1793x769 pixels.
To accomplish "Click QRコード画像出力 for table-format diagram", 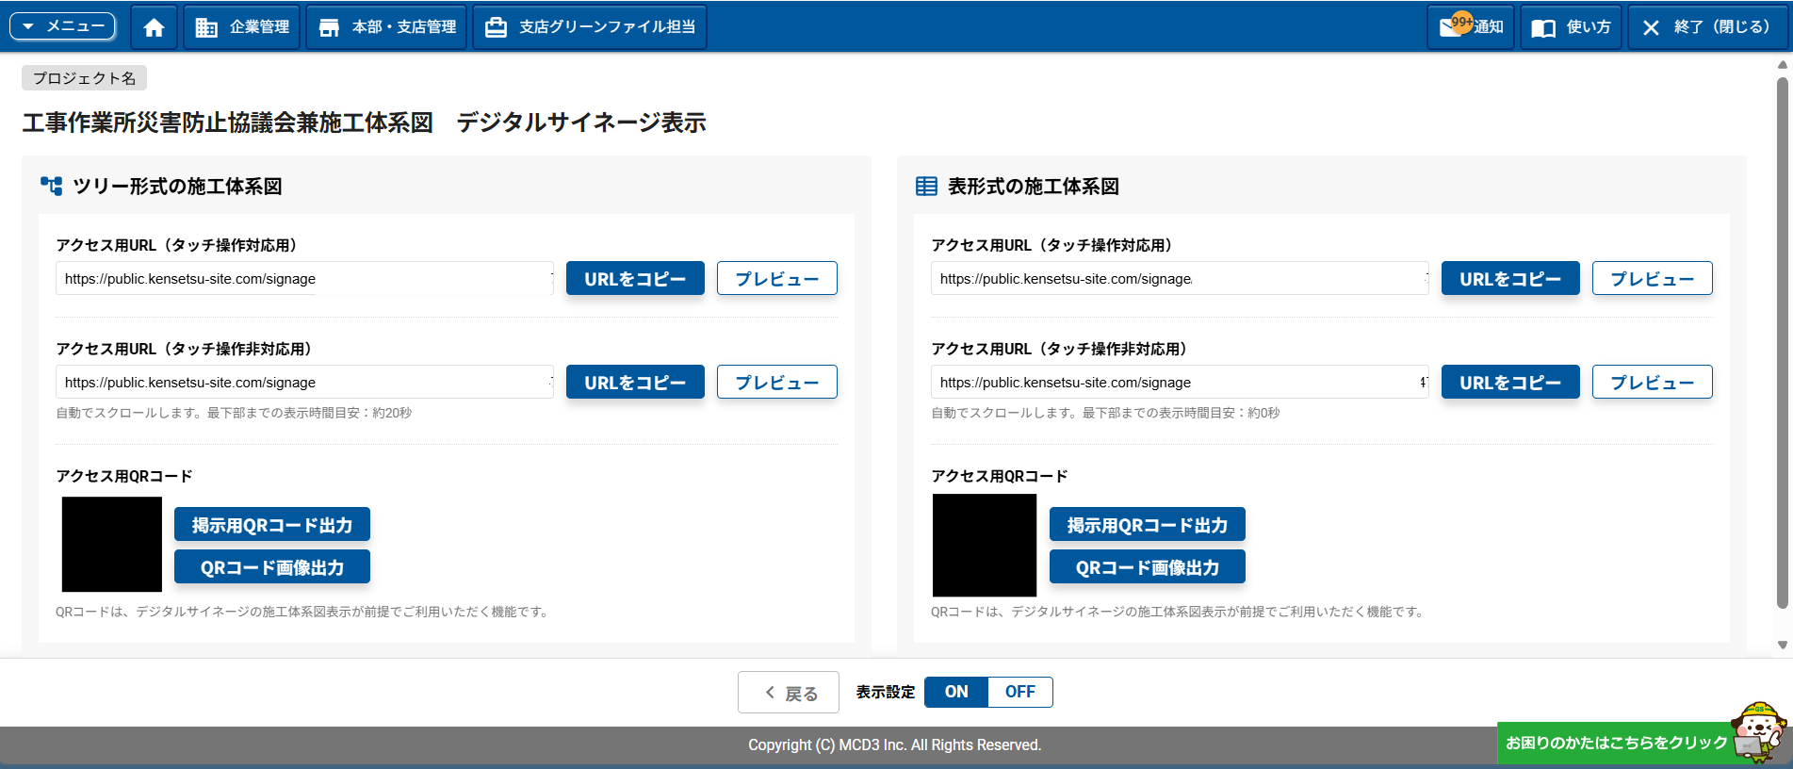I will coord(1147,567).
